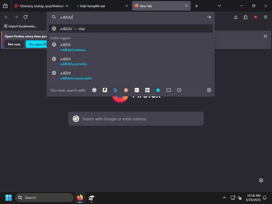Viewport: 272px width, 204px height.
Task: Search this time with Bing
Action: coord(115,90)
